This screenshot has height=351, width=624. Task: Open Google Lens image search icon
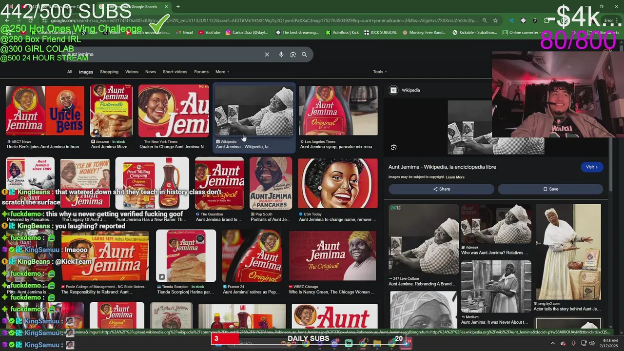pyautogui.click(x=293, y=55)
